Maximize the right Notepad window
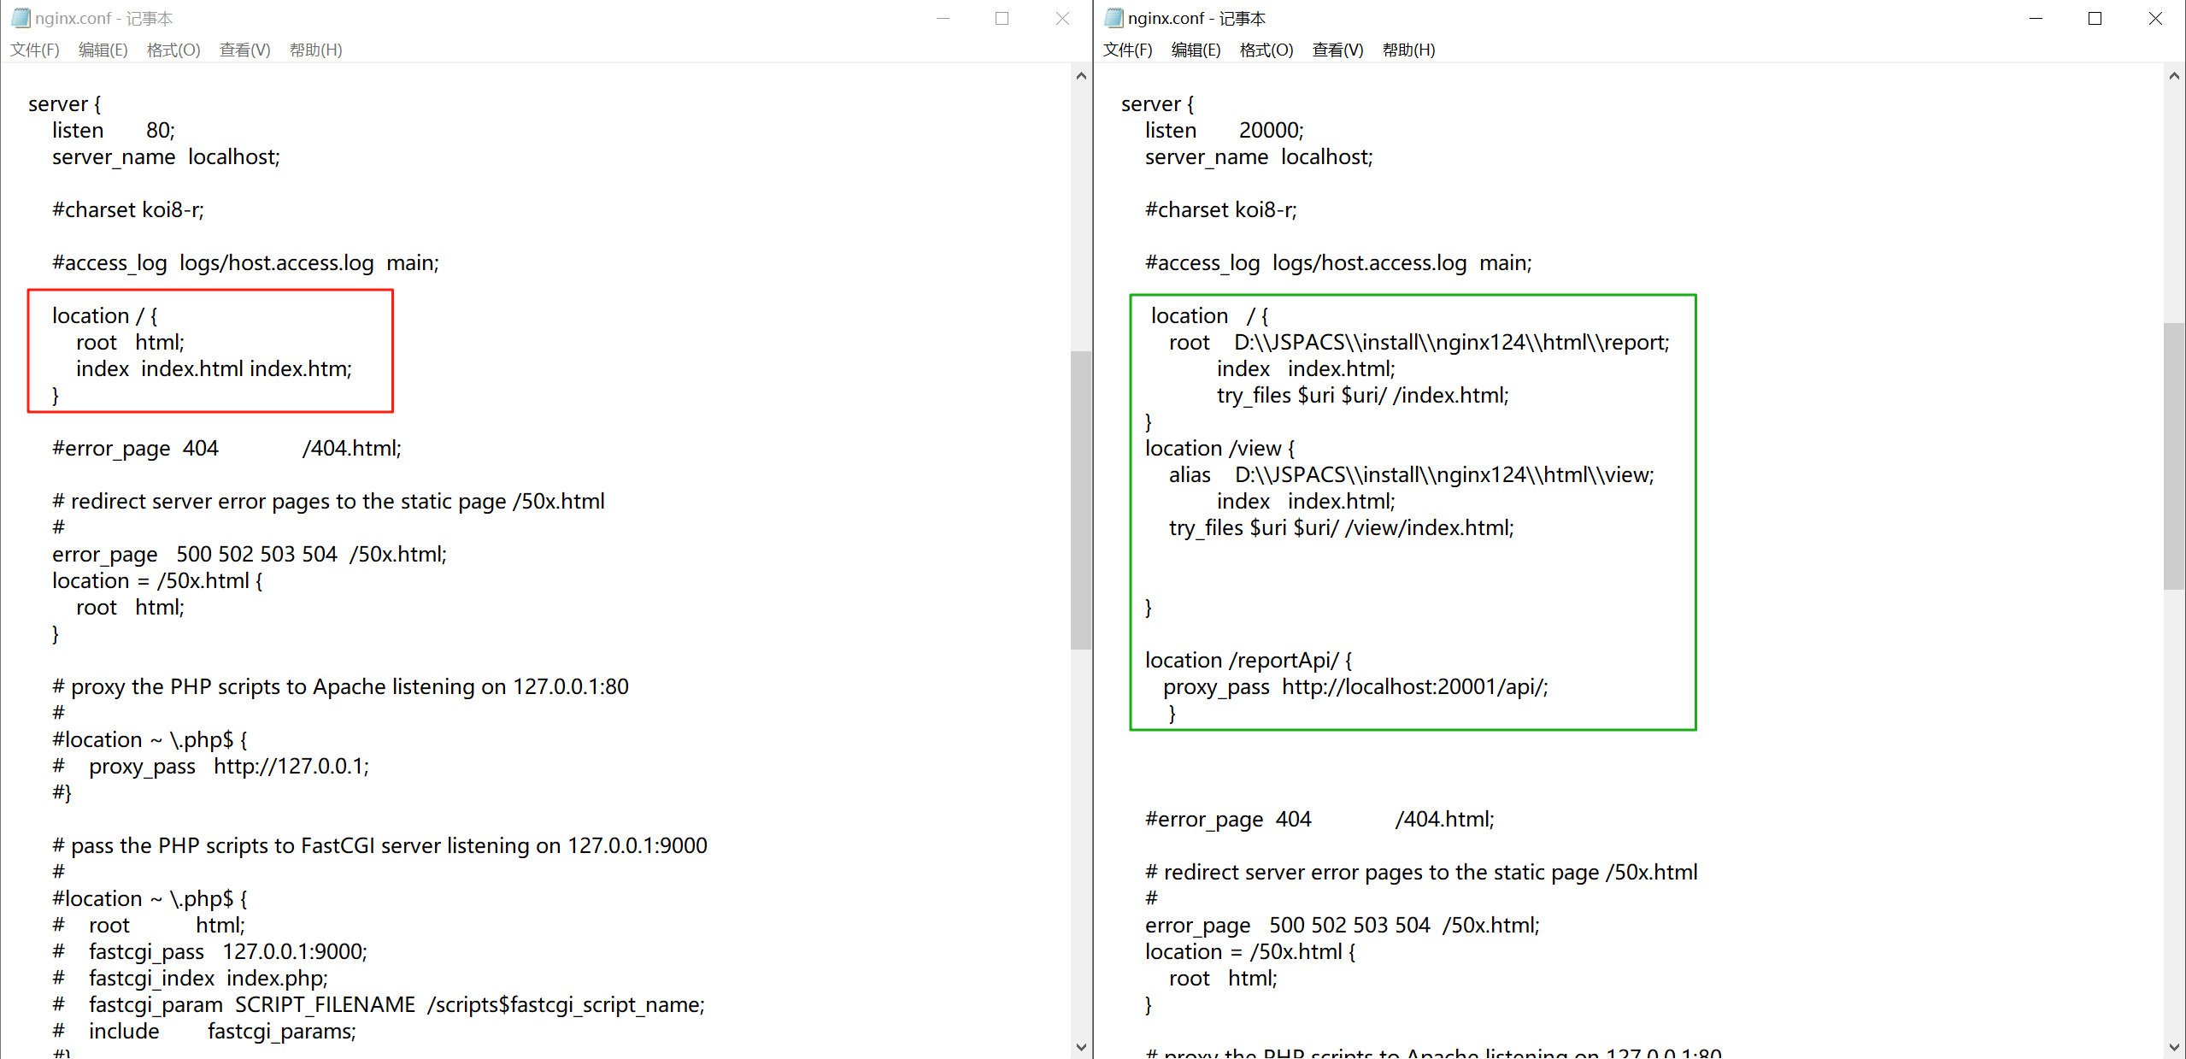Screen dimensions: 2186x1059 point(2095,18)
